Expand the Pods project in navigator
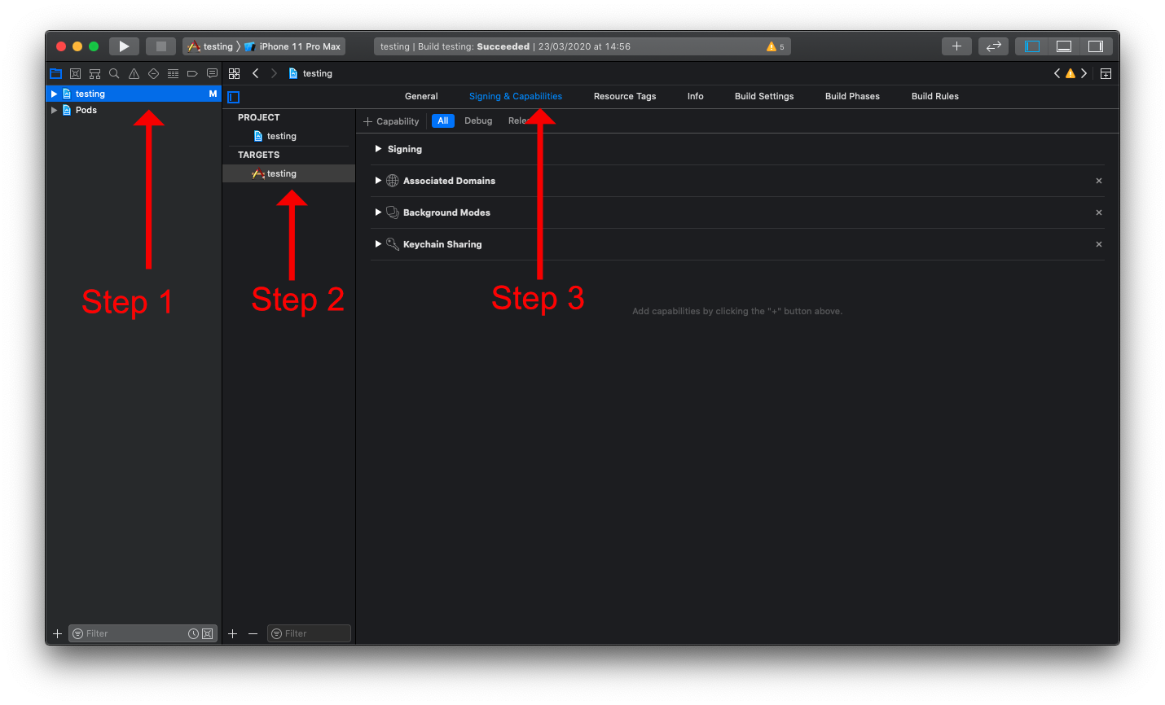The image size is (1165, 705). pos(54,110)
